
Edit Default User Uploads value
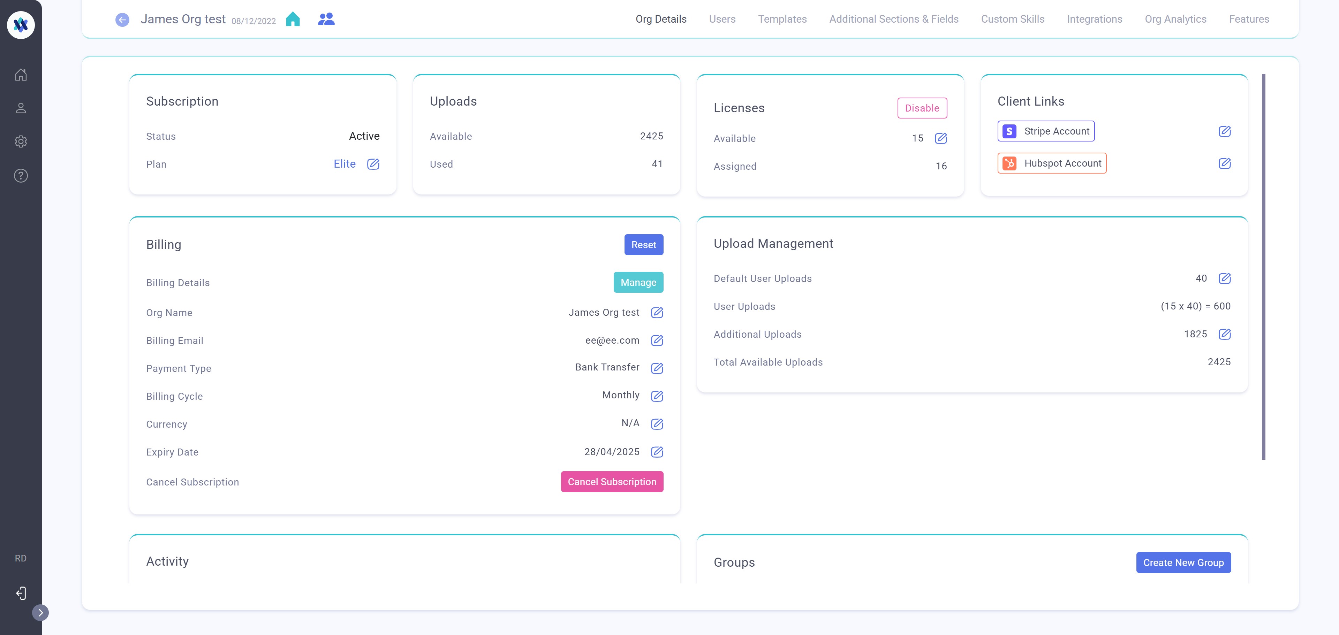(1225, 278)
